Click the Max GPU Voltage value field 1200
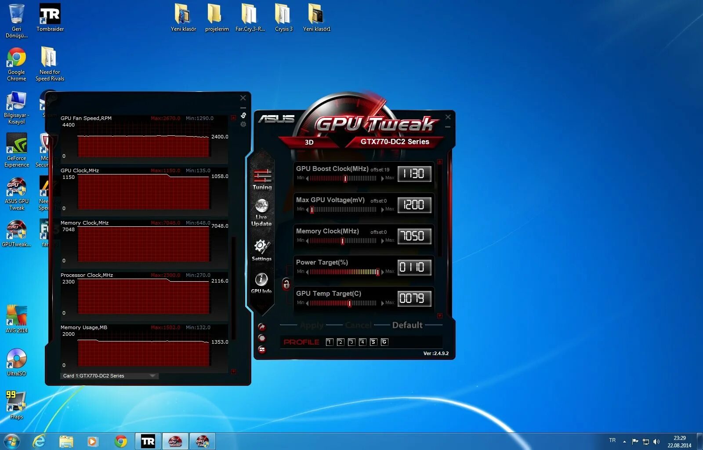The width and height of the screenshot is (703, 450). click(x=414, y=205)
